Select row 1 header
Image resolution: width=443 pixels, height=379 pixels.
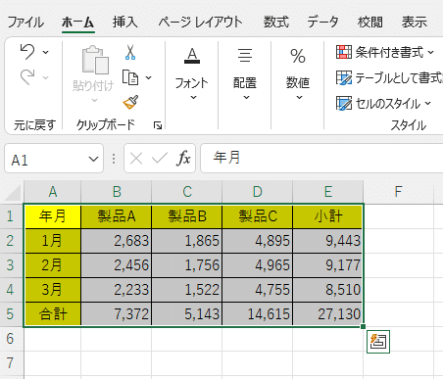coord(11,216)
